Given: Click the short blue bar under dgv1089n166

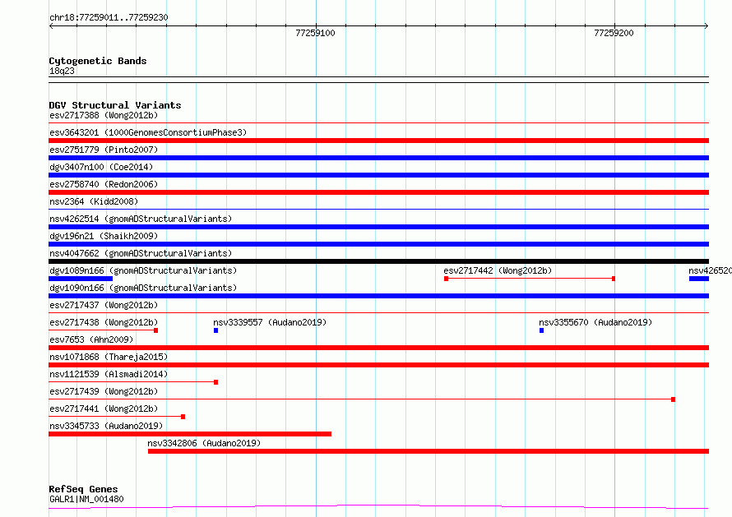Looking at the screenshot, I should [81, 279].
